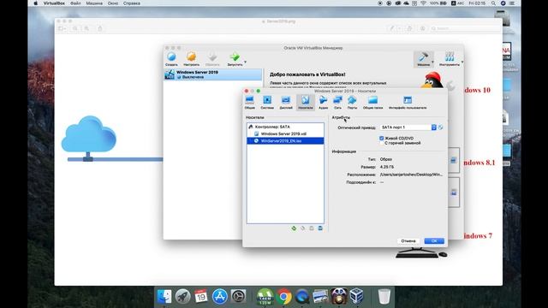Viewport: 548px width, 308px height.
Task: Click the blue add attachment icon below storage tree
Action: click(320, 228)
